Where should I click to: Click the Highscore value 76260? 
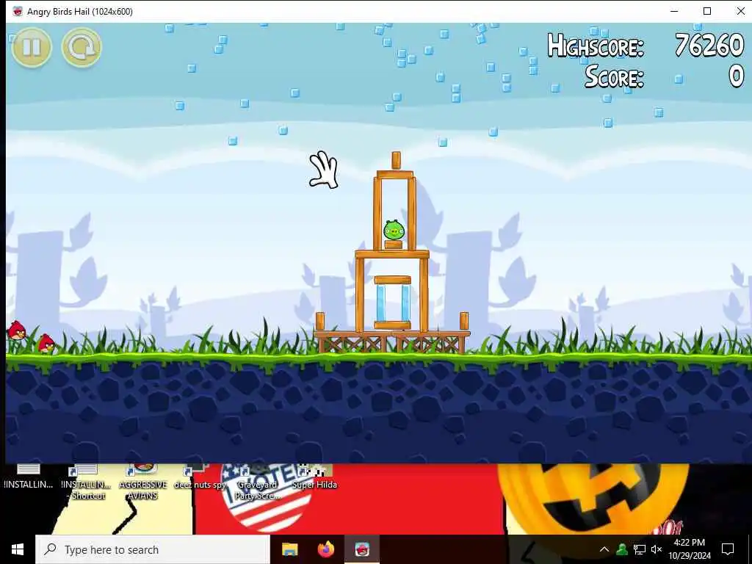(709, 46)
